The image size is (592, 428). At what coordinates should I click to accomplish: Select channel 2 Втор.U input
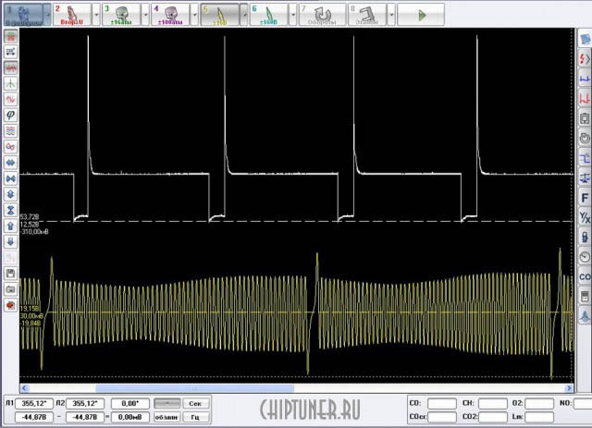(x=72, y=15)
